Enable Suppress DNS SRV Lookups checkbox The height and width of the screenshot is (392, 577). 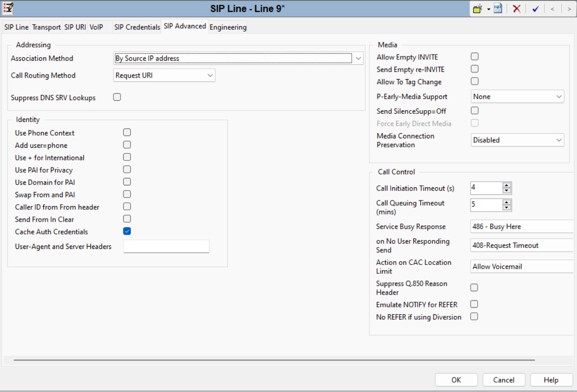tap(117, 97)
